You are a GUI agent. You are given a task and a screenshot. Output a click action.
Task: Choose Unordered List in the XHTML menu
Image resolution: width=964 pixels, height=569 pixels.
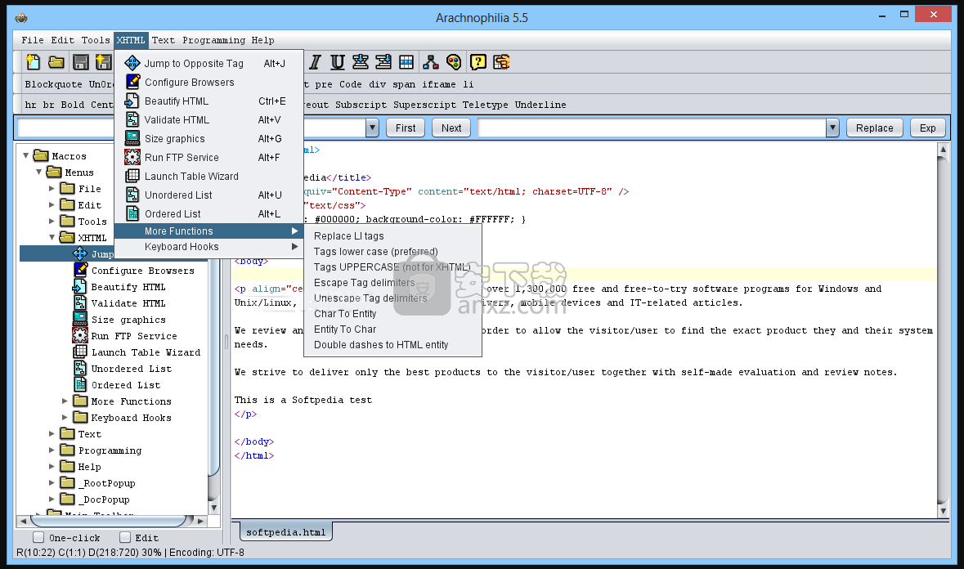(209, 195)
